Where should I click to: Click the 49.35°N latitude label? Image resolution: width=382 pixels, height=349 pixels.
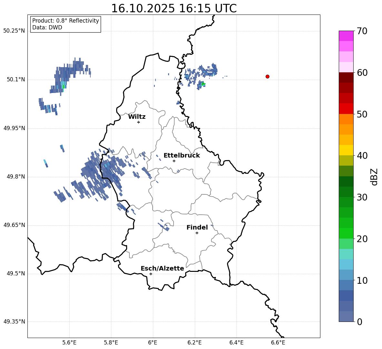[14, 322]
